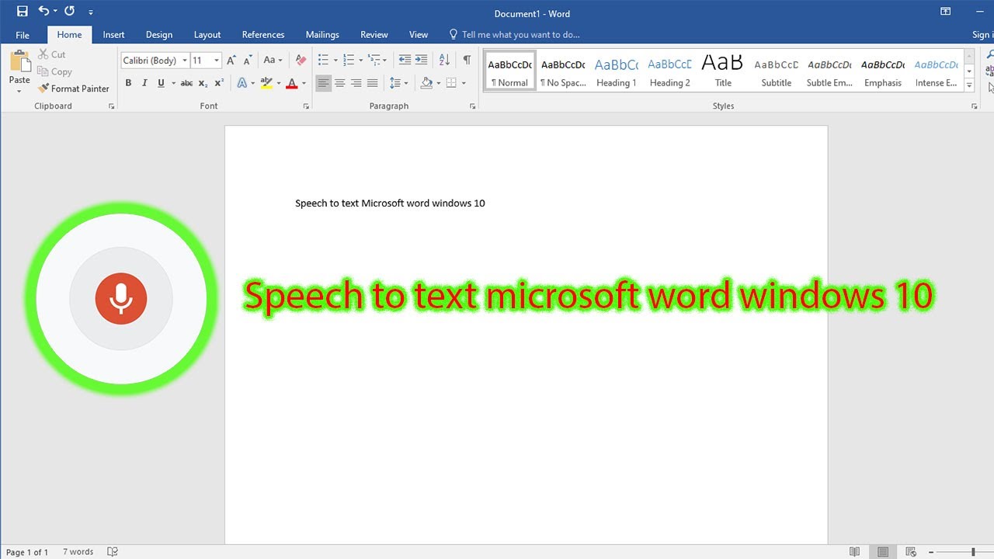Decrease the paragraph indent
994x559 pixels.
[x=405, y=60]
